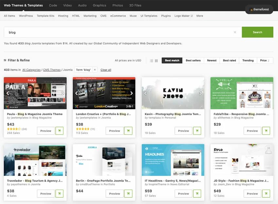
Task: Show previous image on London Creative thumbnail
Action: tap(77, 93)
